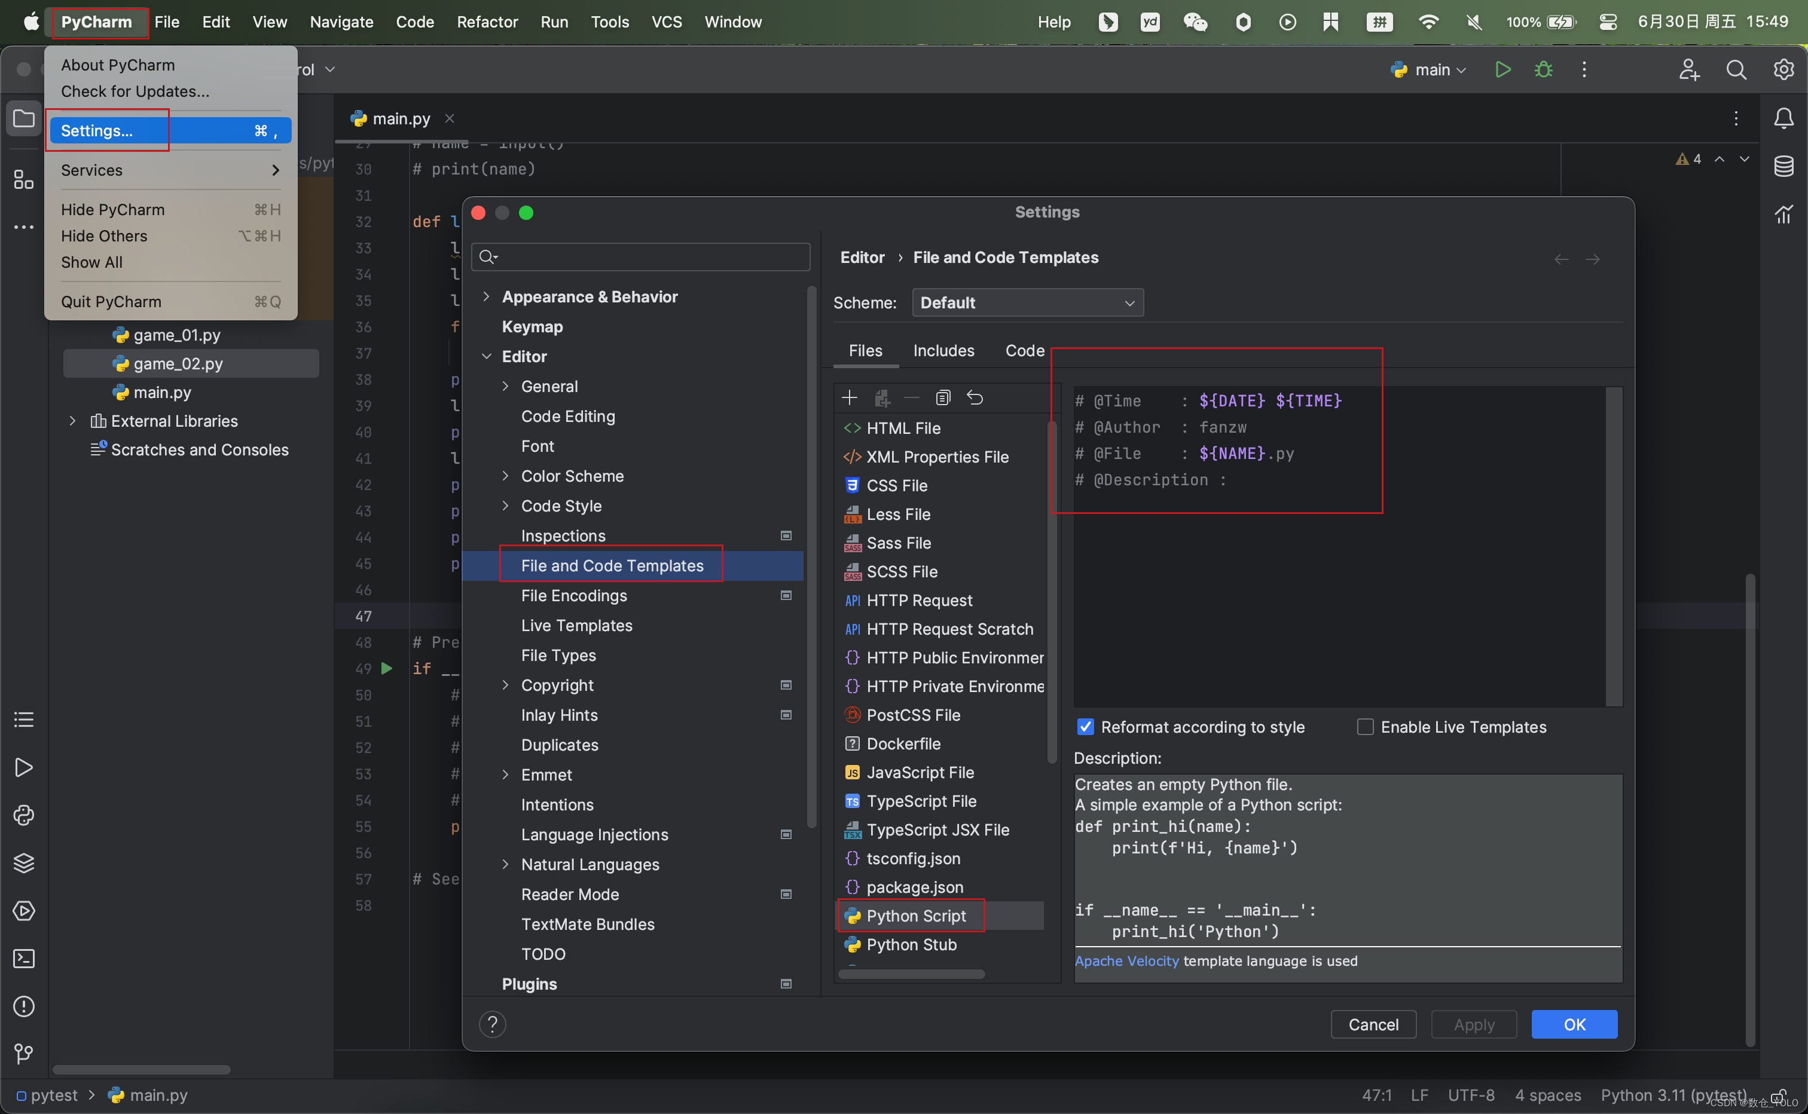
Task: Expand the General settings node
Action: click(x=506, y=386)
